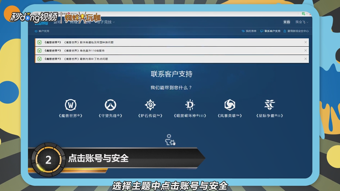Select the World of Warcraft game icon
340x191 pixels.
point(70,105)
